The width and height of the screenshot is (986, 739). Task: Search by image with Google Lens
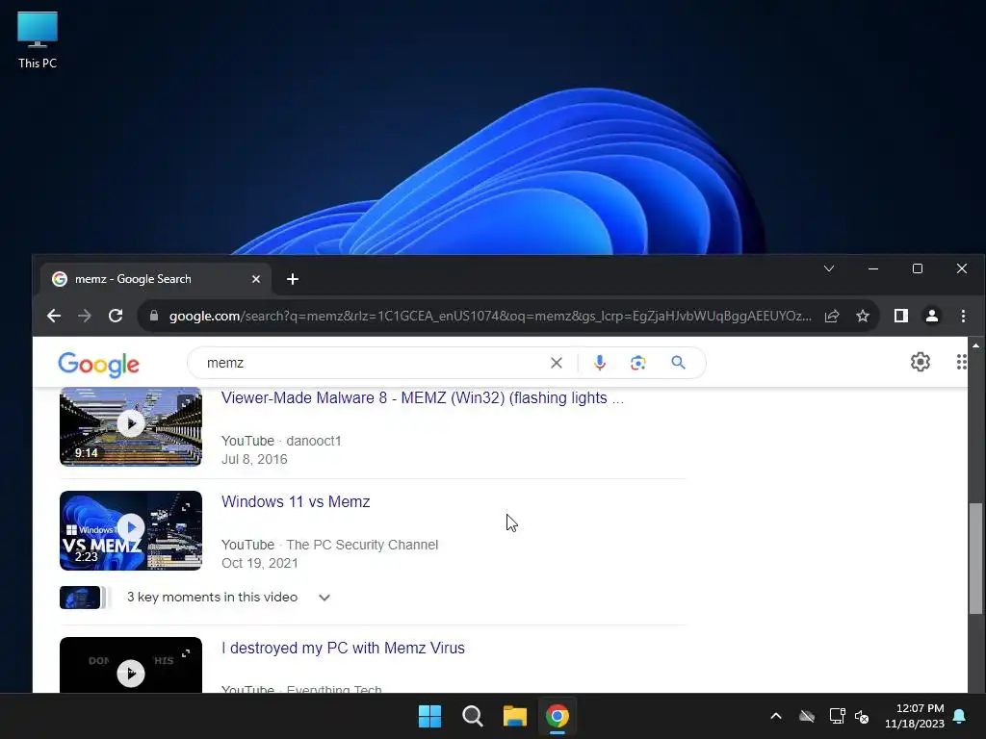(637, 363)
